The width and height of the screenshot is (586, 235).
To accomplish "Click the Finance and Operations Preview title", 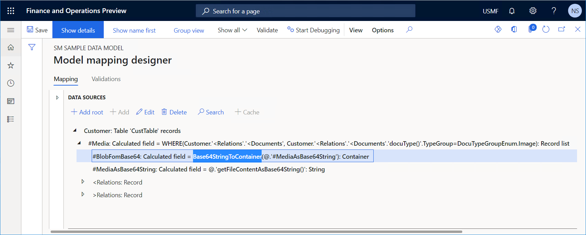I will (x=76, y=11).
